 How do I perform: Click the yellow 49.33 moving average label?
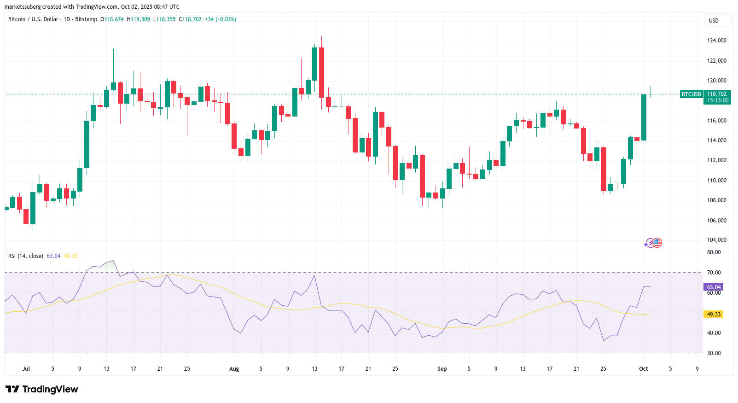[x=714, y=315]
